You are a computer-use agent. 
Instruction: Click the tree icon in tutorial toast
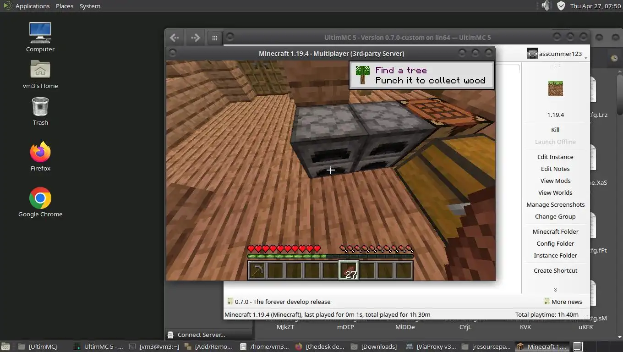pyautogui.click(x=363, y=75)
